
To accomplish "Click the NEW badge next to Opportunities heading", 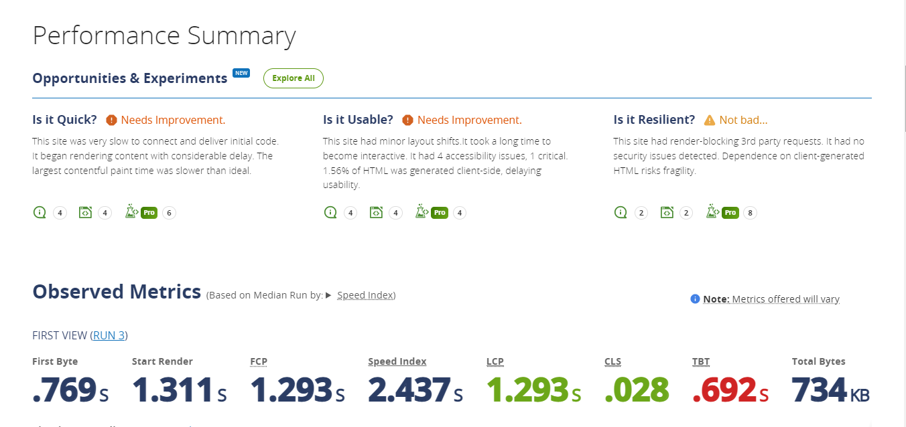I will pos(241,73).
